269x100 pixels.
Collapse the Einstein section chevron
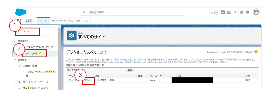[15, 60]
